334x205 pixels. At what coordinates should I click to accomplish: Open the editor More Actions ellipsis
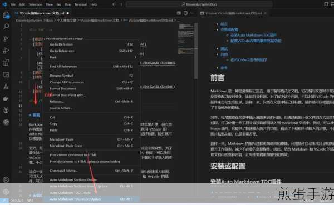(192, 13)
